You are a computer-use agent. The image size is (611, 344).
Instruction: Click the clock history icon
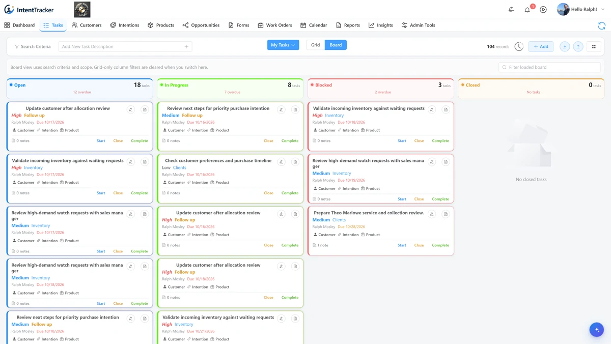[x=519, y=46]
